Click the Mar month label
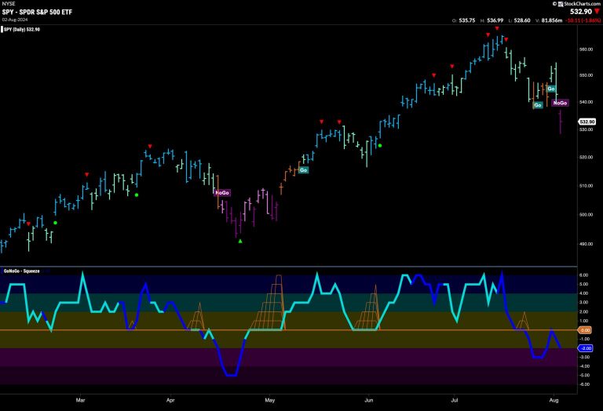The width and height of the screenshot is (603, 411). coord(80,400)
